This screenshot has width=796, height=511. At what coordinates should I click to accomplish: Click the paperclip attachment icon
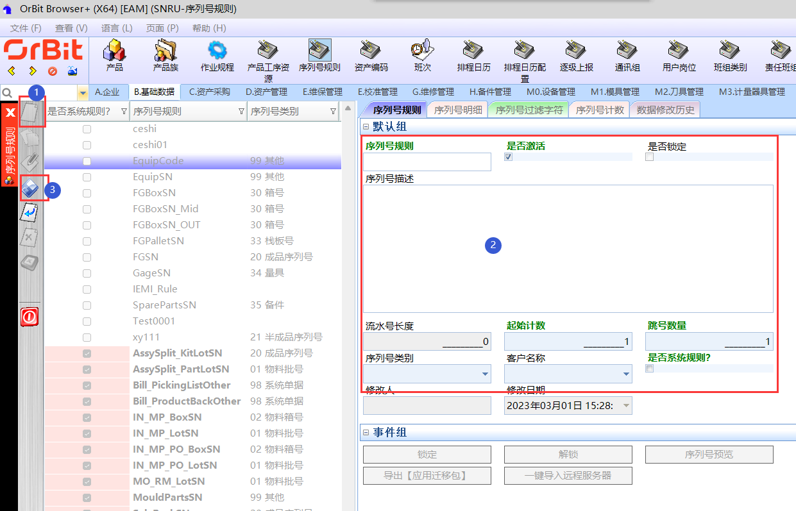click(x=30, y=162)
